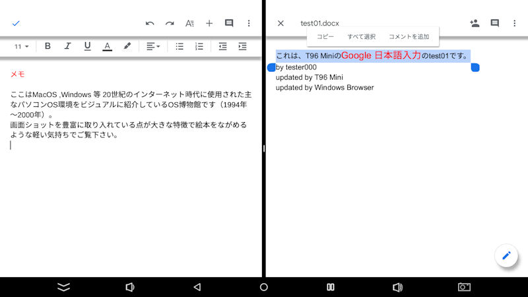This screenshot has height=297, width=528.
Task: Redo the last undone action
Action: (x=170, y=23)
